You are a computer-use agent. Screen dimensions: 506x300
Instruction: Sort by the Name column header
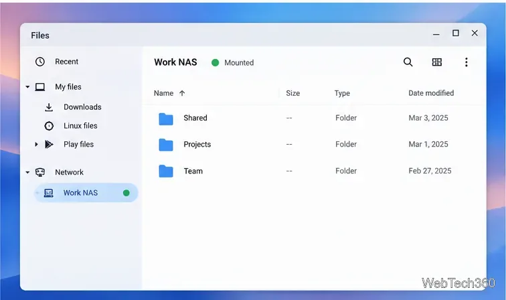tap(163, 93)
